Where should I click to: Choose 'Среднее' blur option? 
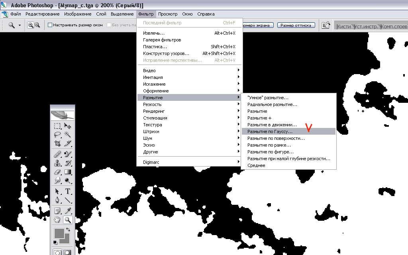288,165
